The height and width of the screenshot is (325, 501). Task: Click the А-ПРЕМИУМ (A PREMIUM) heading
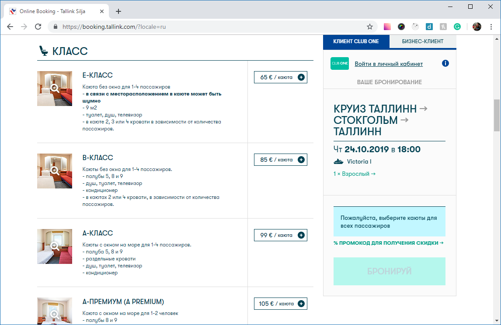tap(123, 302)
